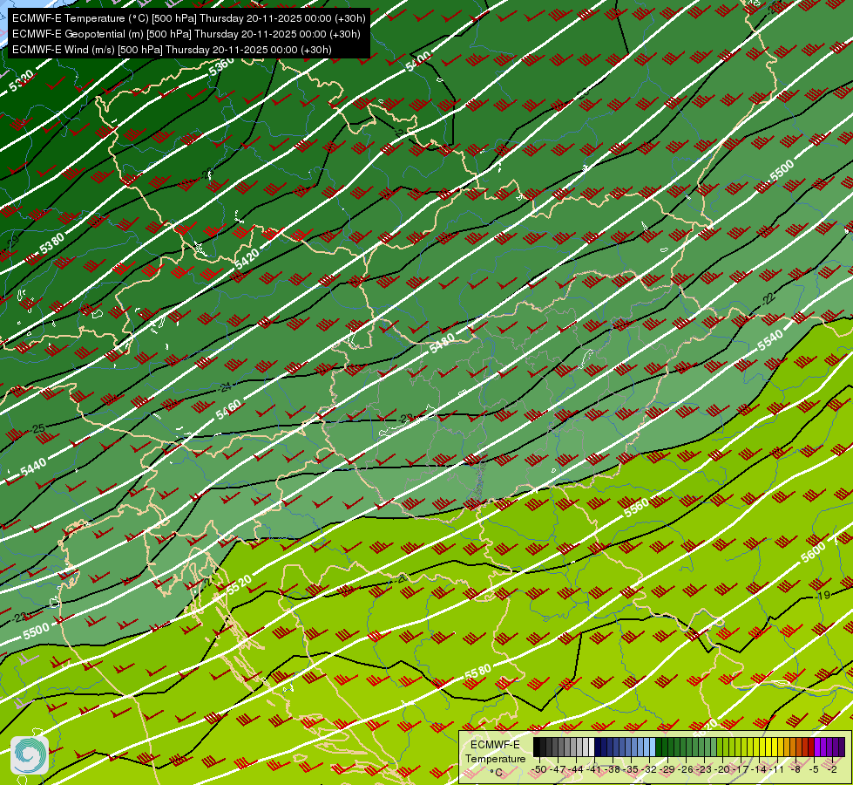This screenshot has height=785, width=853.
Task: Click the -24 isotherm label on map
Action: coord(225,387)
